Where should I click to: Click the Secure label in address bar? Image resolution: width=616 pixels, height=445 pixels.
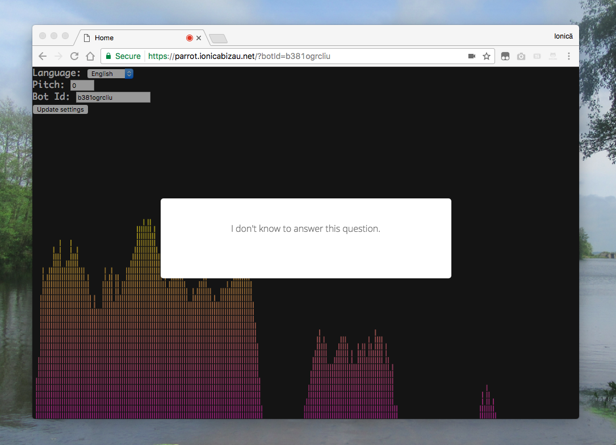click(128, 56)
